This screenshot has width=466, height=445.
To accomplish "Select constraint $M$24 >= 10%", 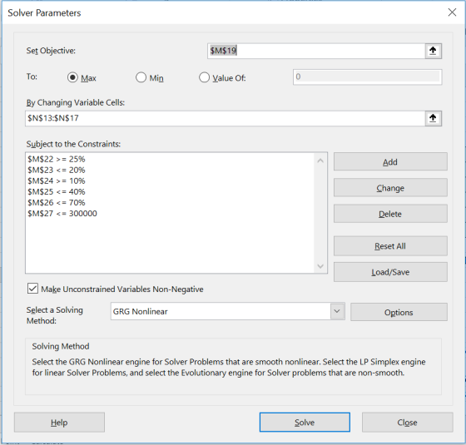I will point(57,181).
